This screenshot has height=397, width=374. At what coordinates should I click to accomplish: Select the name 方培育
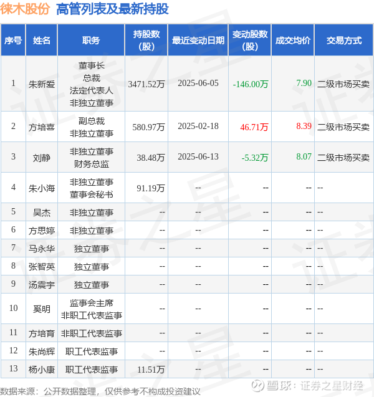click(42, 333)
